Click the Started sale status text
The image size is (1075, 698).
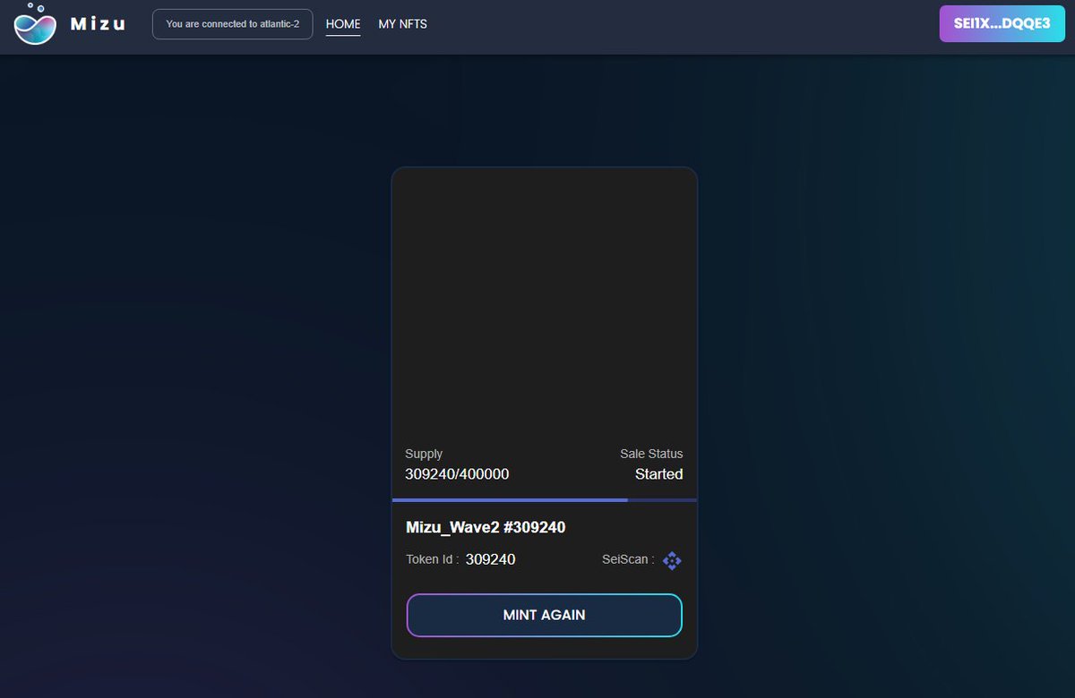pos(659,474)
